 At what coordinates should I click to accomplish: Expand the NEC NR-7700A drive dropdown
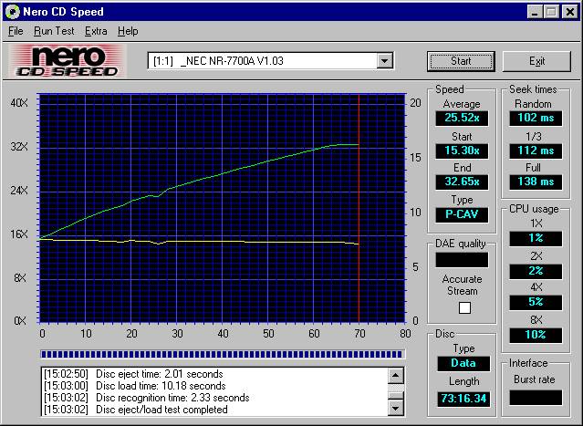pos(384,60)
